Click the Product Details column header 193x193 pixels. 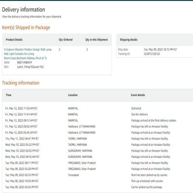[14, 40]
